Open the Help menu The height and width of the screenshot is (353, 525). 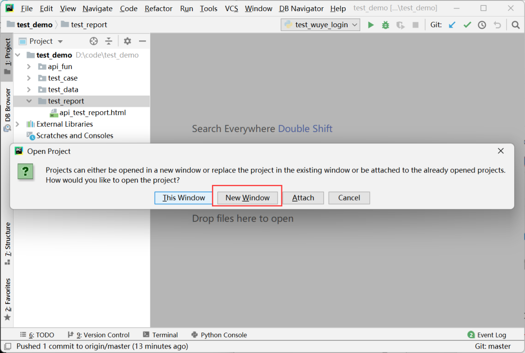click(x=338, y=8)
